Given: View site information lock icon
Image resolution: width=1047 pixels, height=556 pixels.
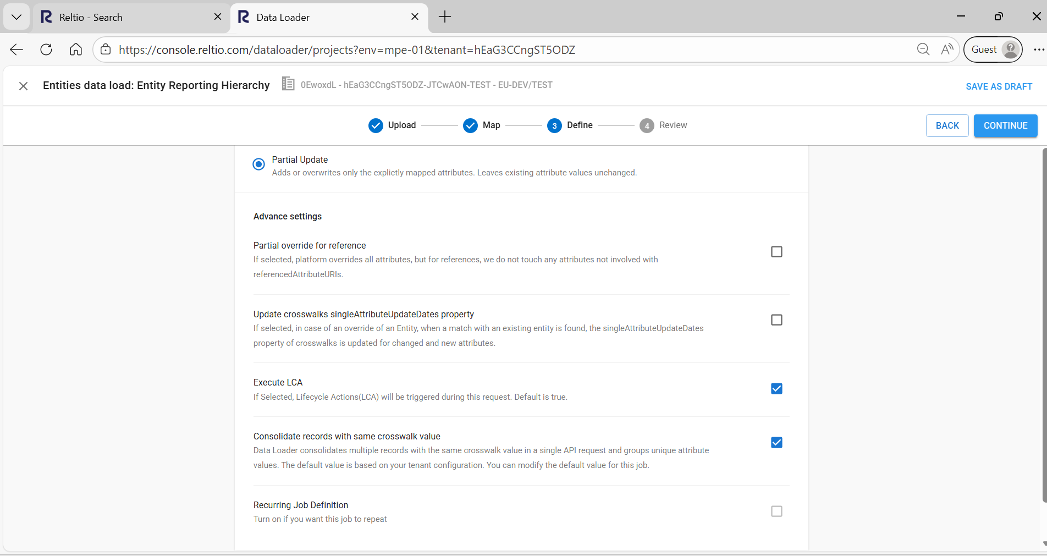Looking at the screenshot, I should tap(106, 49).
